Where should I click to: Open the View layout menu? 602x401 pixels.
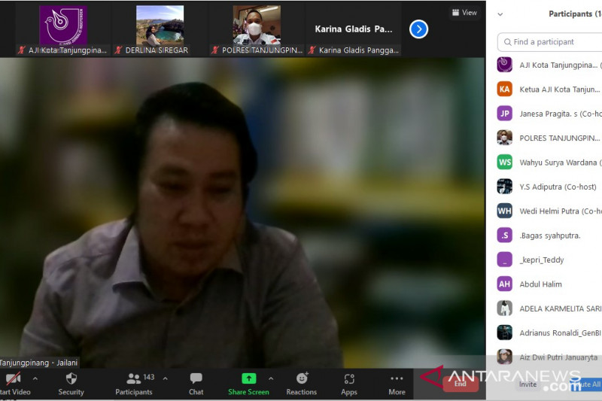coord(464,13)
